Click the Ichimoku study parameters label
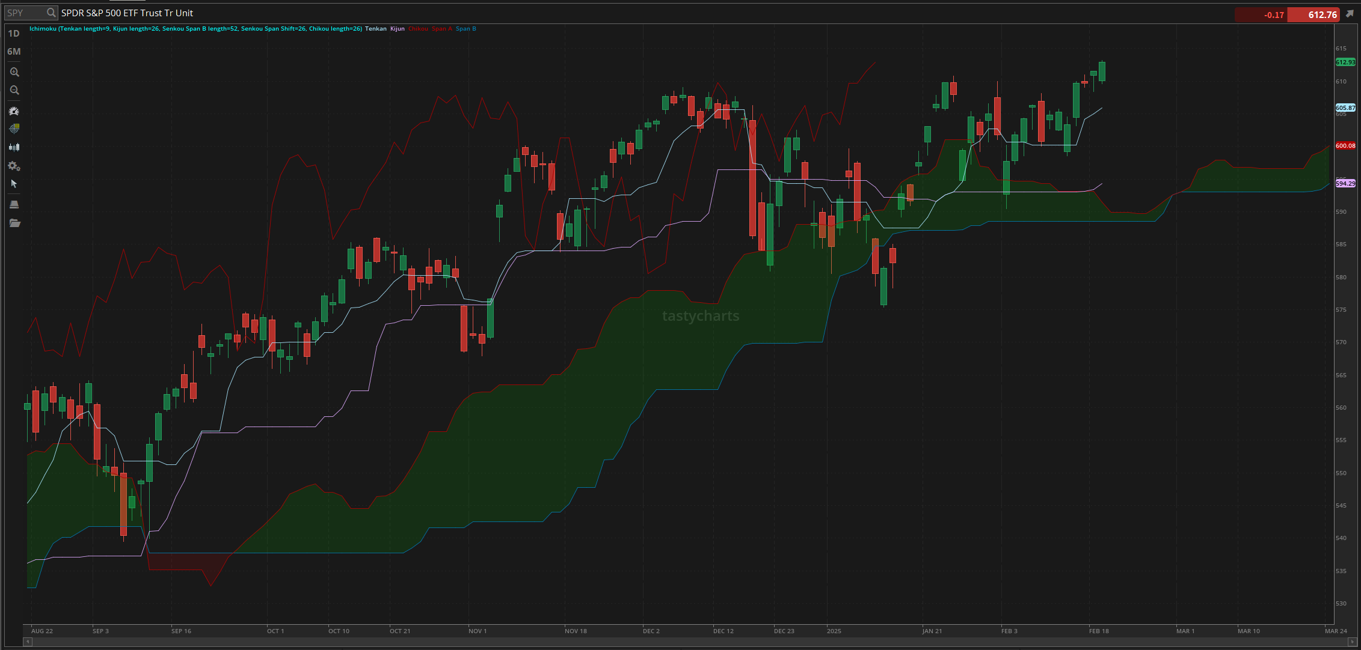The height and width of the screenshot is (650, 1361). tap(195, 29)
